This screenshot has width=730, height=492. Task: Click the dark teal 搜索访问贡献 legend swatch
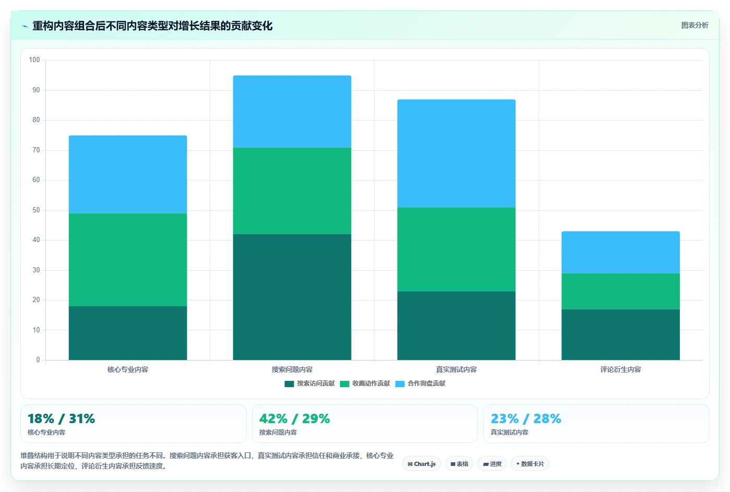pyautogui.click(x=289, y=384)
